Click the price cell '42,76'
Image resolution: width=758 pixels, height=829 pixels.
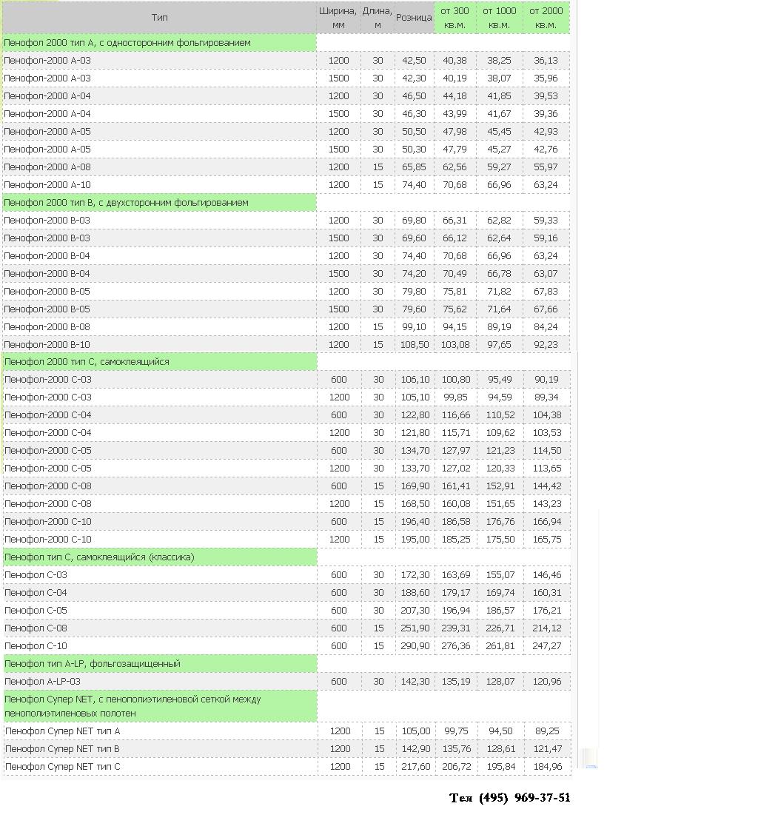[x=546, y=150]
